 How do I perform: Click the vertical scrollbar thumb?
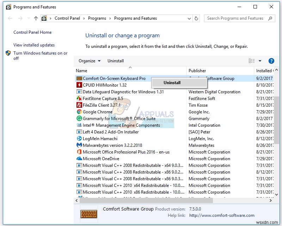(x=276, y=120)
